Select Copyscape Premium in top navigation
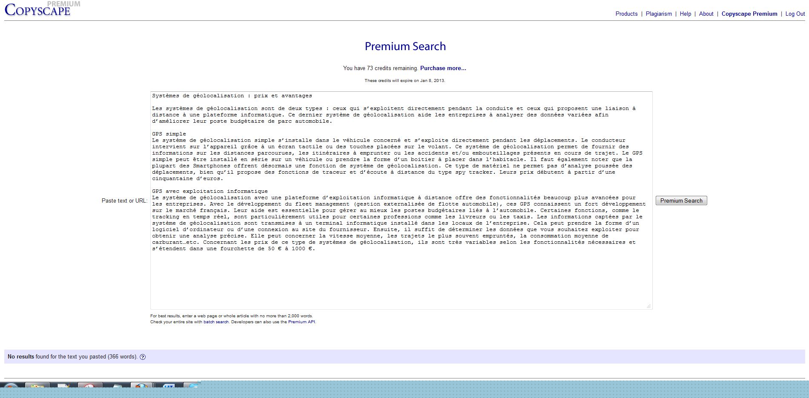The image size is (809, 398). (x=749, y=14)
